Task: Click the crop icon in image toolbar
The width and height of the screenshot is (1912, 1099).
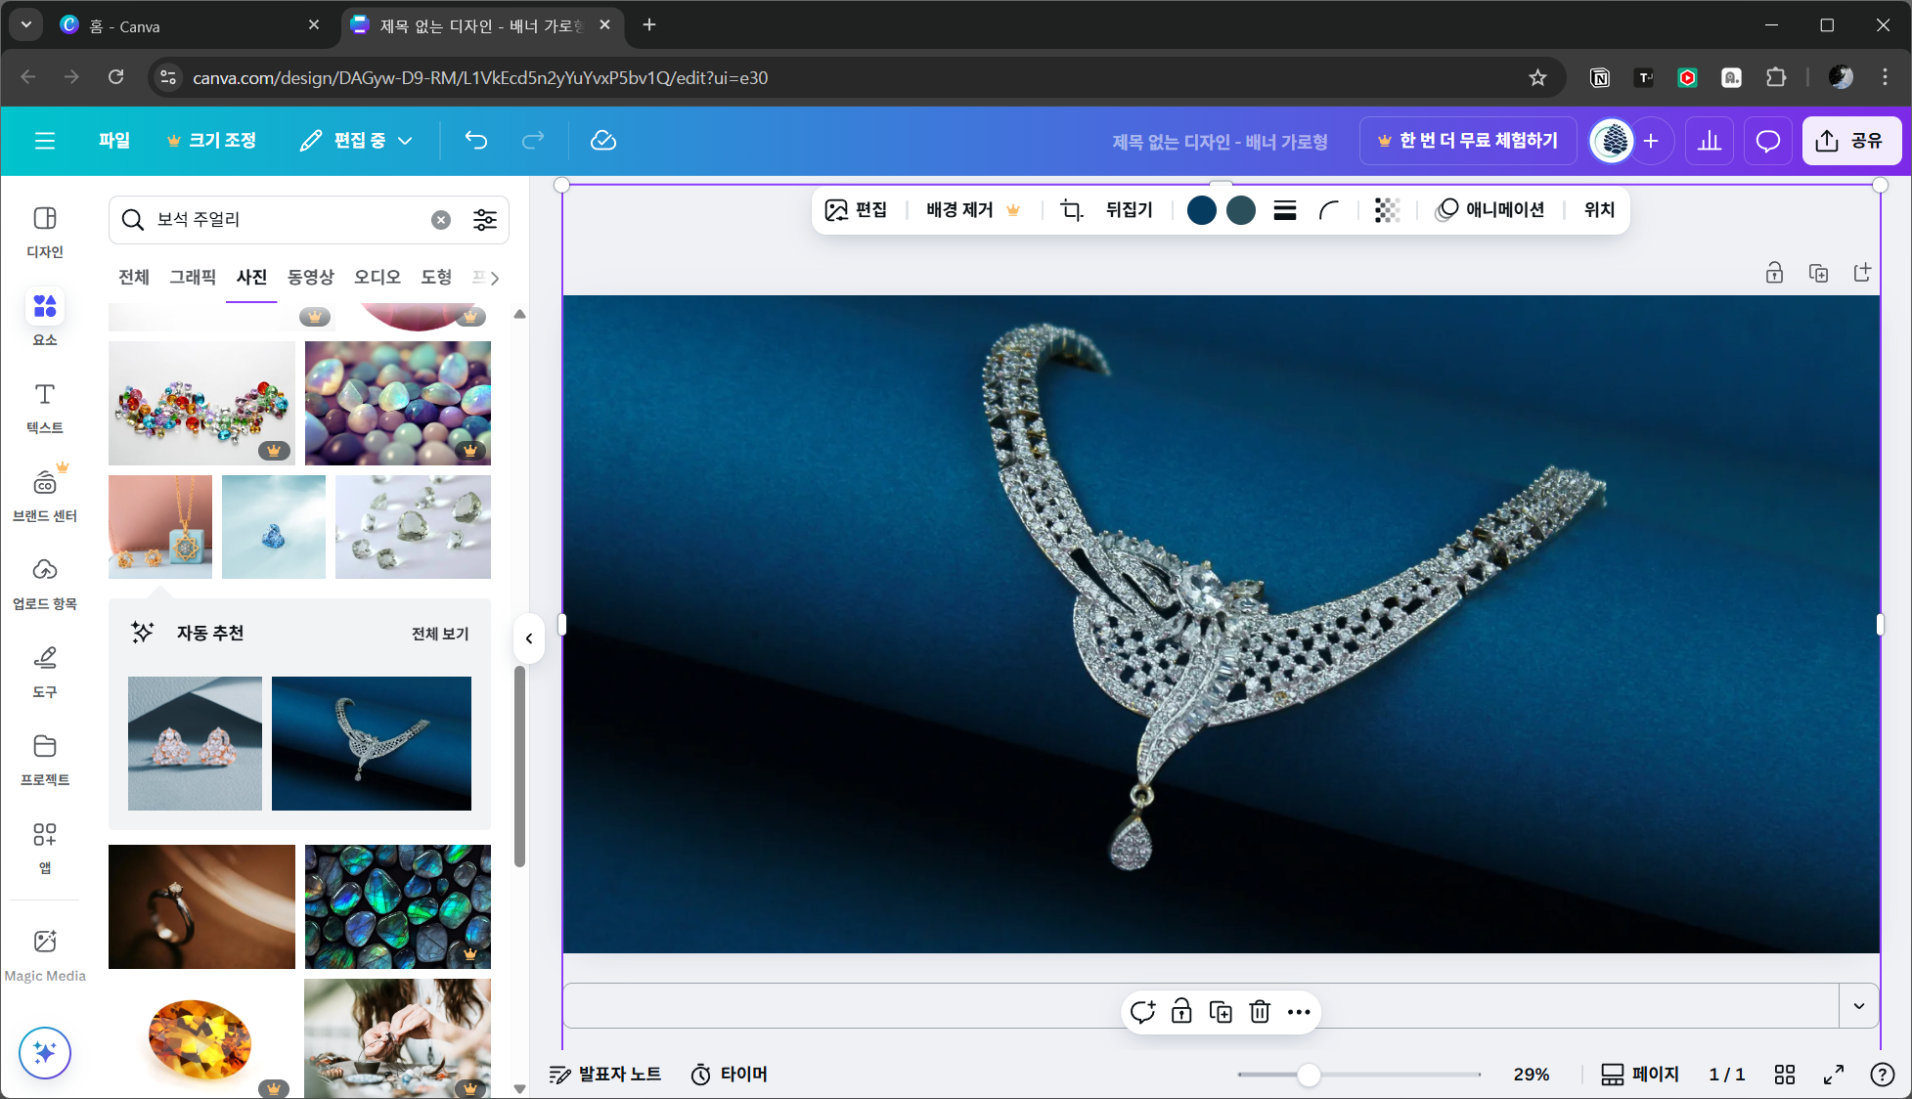Action: [1072, 210]
